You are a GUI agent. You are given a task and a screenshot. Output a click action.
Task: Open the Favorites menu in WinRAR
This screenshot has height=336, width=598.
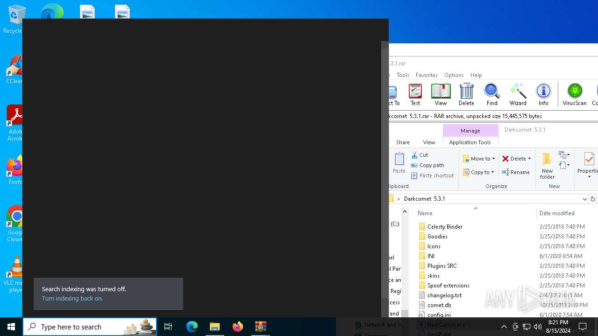pos(427,75)
